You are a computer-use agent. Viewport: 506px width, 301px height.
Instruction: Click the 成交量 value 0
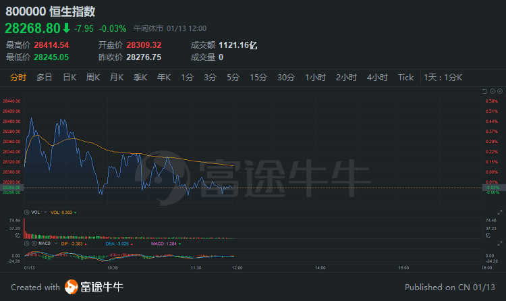coord(221,57)
